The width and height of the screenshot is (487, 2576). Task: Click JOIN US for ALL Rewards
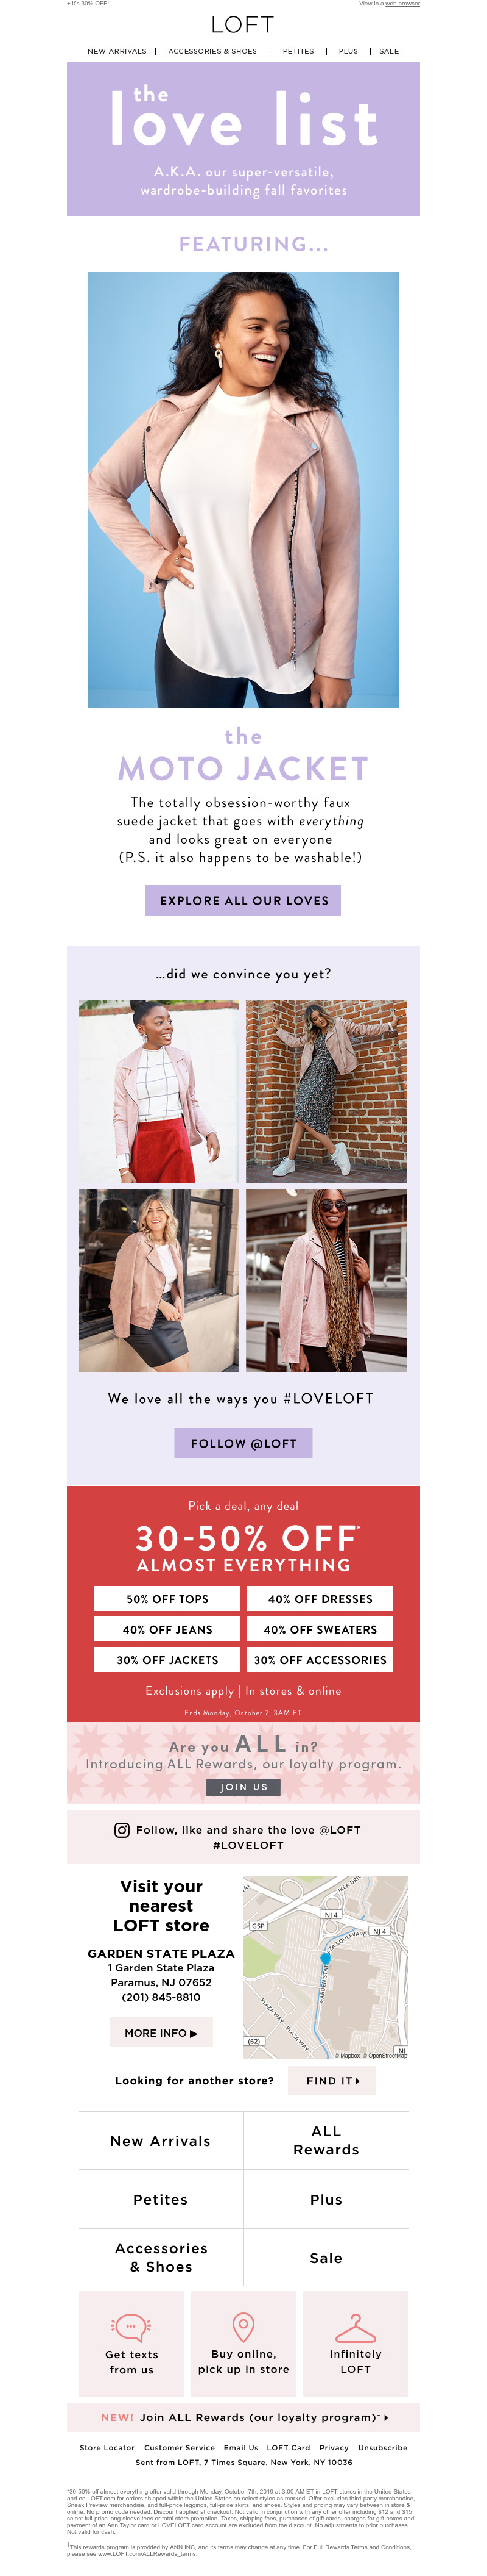(x=243, y=1787)
